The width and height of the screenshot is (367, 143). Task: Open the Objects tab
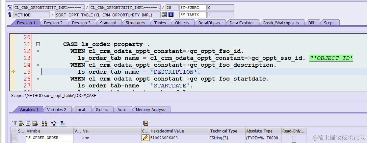point(182,23)
